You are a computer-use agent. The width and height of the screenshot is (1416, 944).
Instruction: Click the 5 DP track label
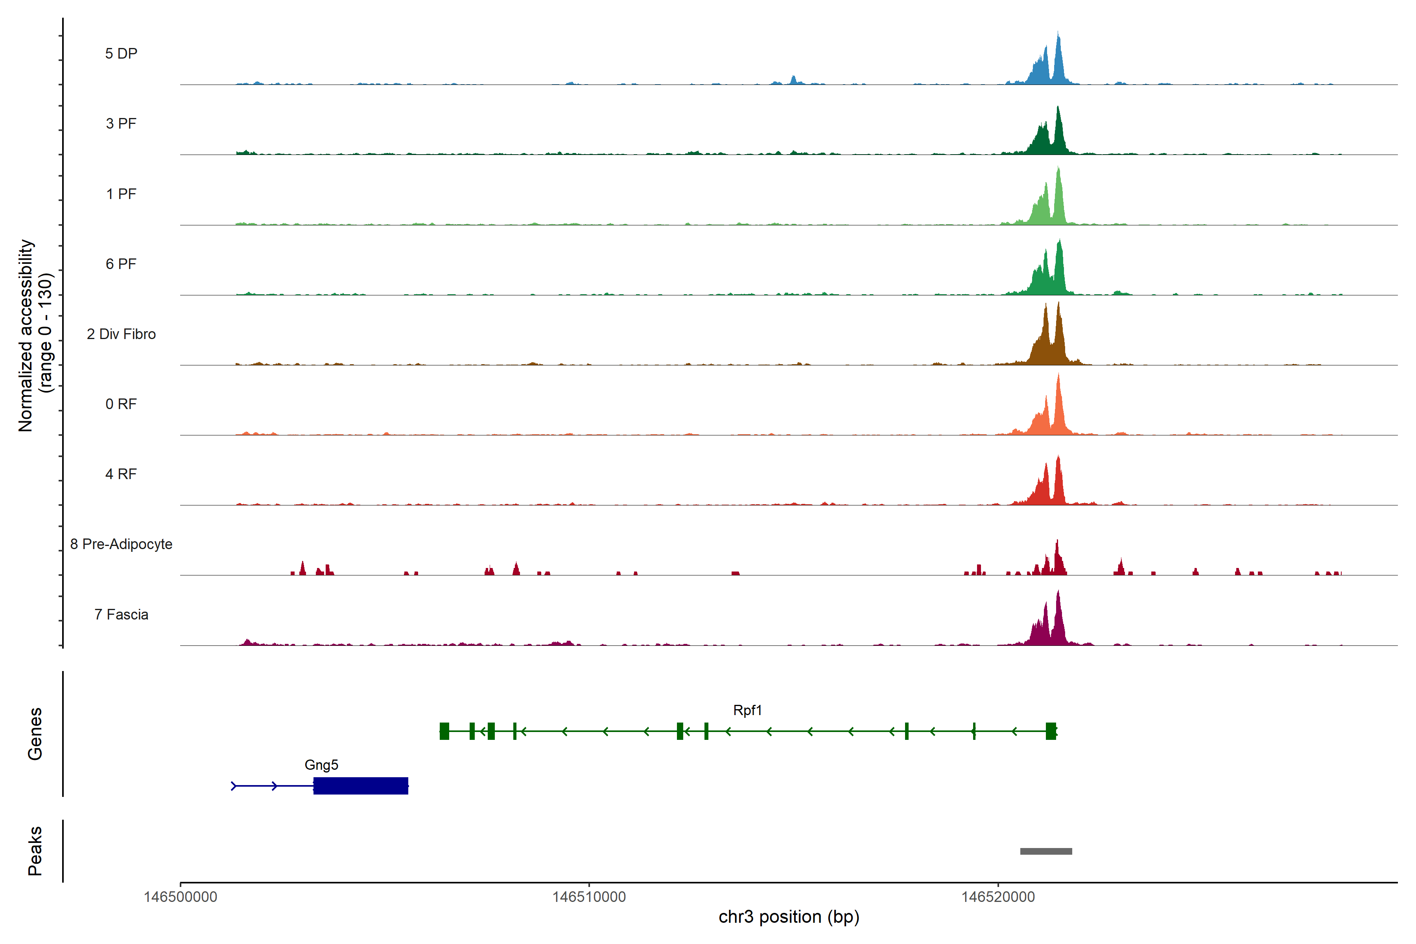(121, 53)
